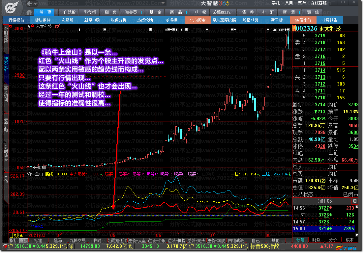Open the dotted submenu after 商品
Screen dimensions: 364x253
186,12
